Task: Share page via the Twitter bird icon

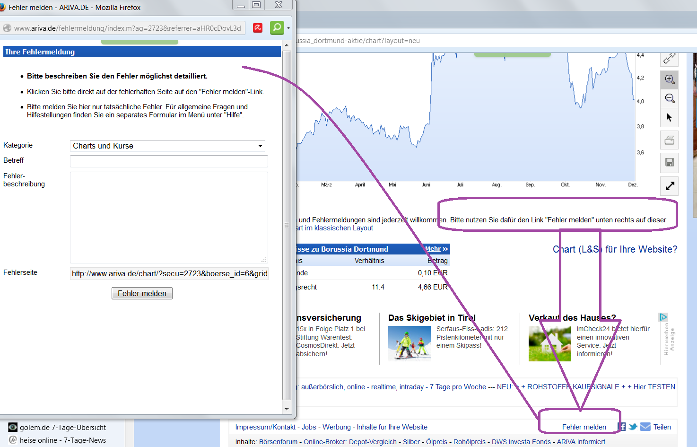Action: tap(633, 427)
